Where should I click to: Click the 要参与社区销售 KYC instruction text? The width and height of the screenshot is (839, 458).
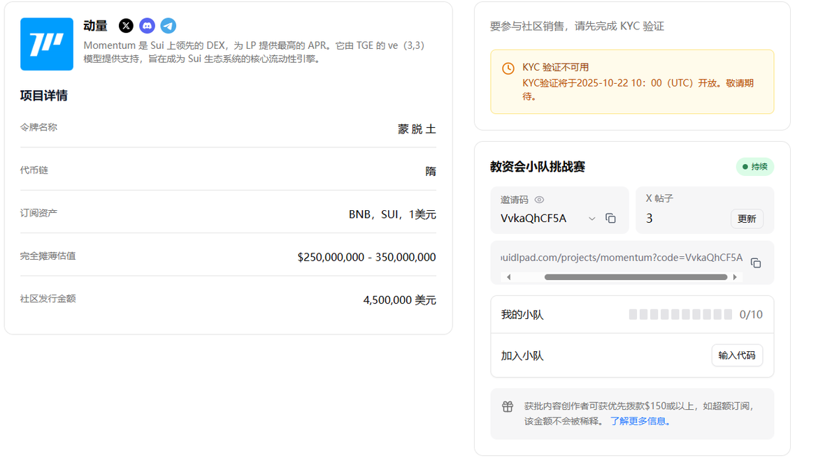coord(577,26)
